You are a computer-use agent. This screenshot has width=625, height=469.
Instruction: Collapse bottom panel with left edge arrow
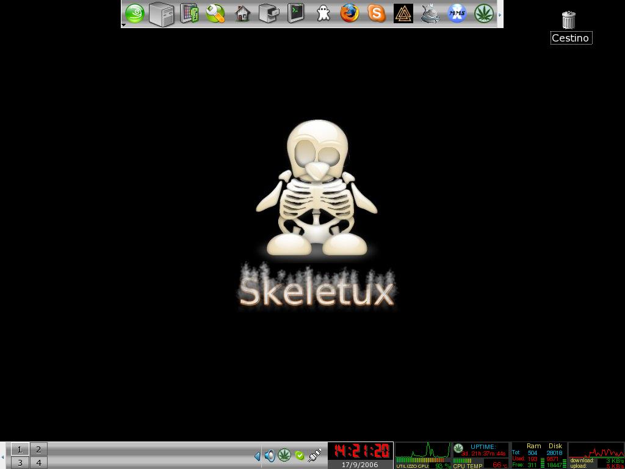click(2, 456)
